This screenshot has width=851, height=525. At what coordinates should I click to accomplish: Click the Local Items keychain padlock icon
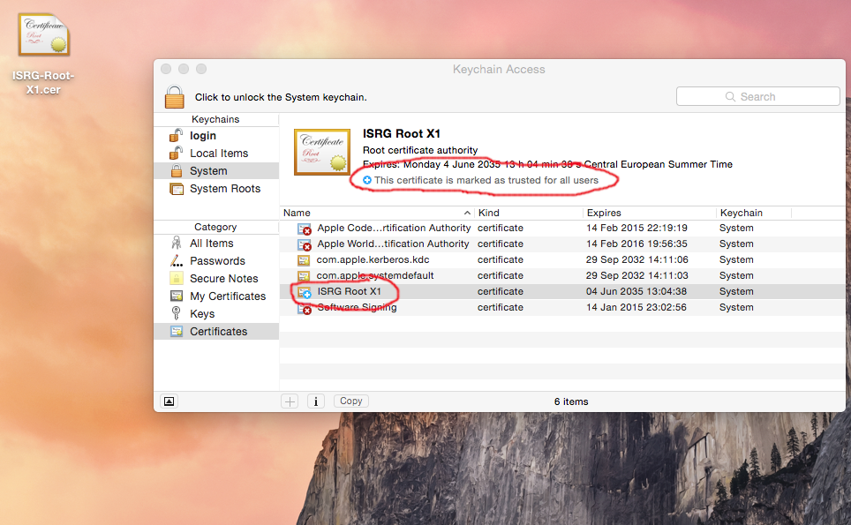click(x=176, y=153)
